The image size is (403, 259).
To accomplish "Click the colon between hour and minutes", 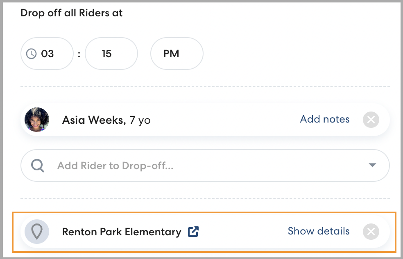I will point(79,54).
